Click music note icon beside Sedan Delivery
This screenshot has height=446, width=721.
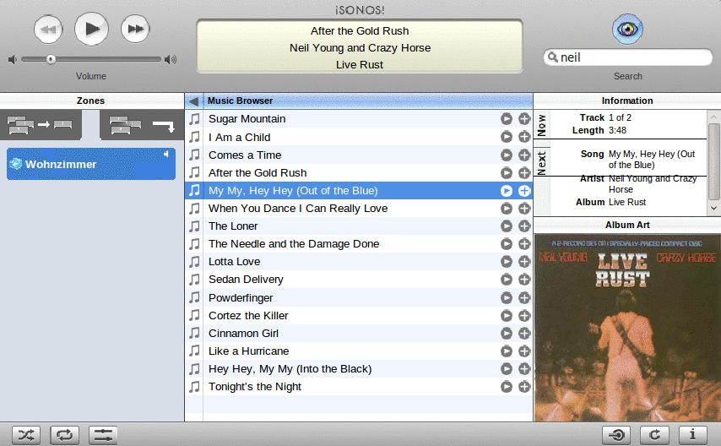(x=194, y=280)
